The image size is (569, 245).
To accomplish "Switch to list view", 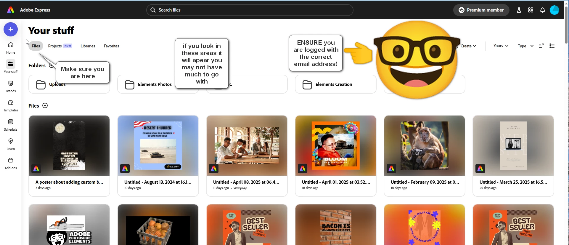I will (552, 46).
